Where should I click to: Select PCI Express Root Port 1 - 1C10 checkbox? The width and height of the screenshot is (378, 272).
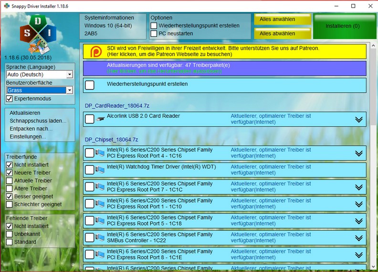tap(89, 204)
